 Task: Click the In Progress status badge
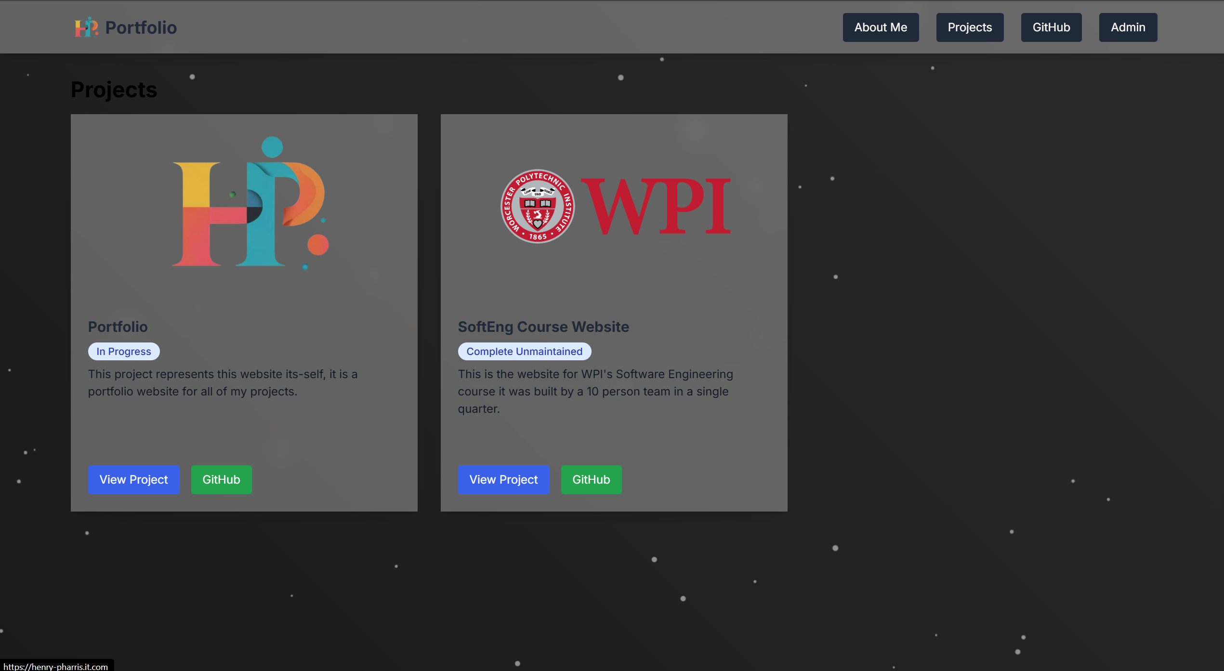coord(124,351)
